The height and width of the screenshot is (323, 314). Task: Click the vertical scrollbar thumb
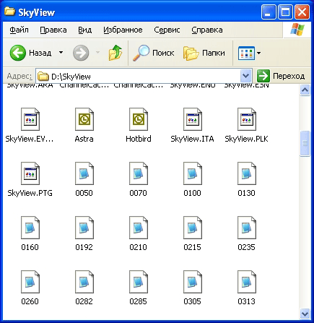click(x=305, y=144)
